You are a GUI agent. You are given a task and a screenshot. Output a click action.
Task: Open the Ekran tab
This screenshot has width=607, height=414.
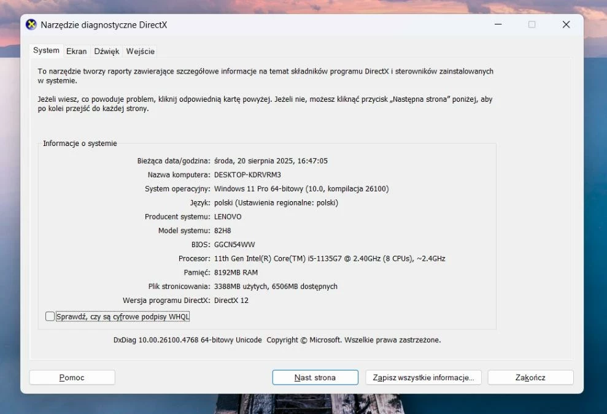76,51
